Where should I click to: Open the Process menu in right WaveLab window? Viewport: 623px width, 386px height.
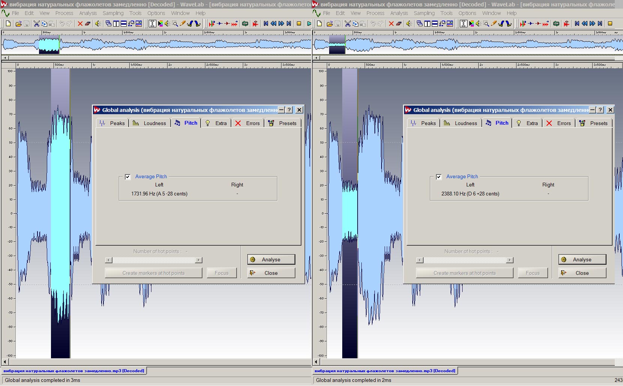coord(375,13)
